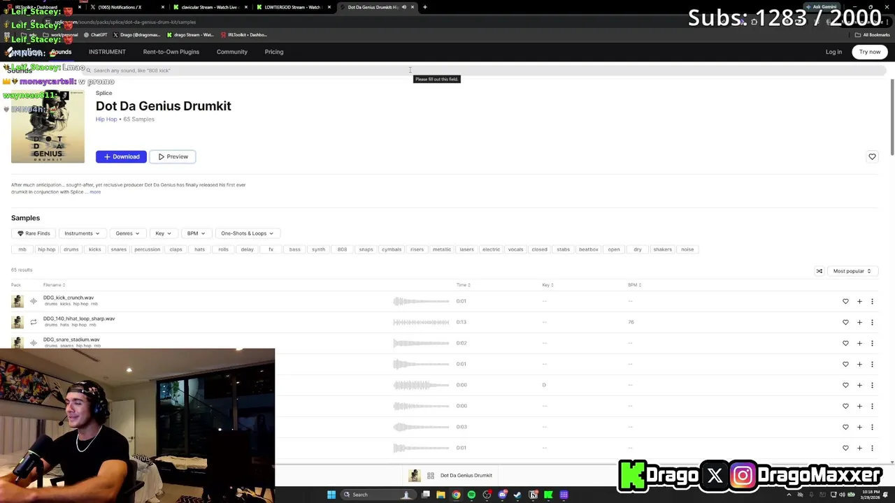Toggle the 'vocals' tag filter
Viewport: 895px width, 503px height.
click(x=516, y=249)
